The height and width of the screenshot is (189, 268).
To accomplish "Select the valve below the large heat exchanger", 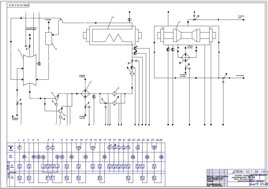I will pos(85,107).
